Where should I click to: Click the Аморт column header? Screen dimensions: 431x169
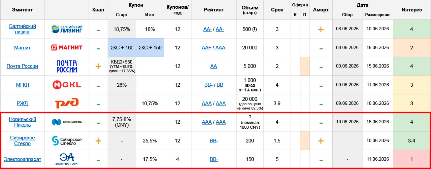coord(321,10)
